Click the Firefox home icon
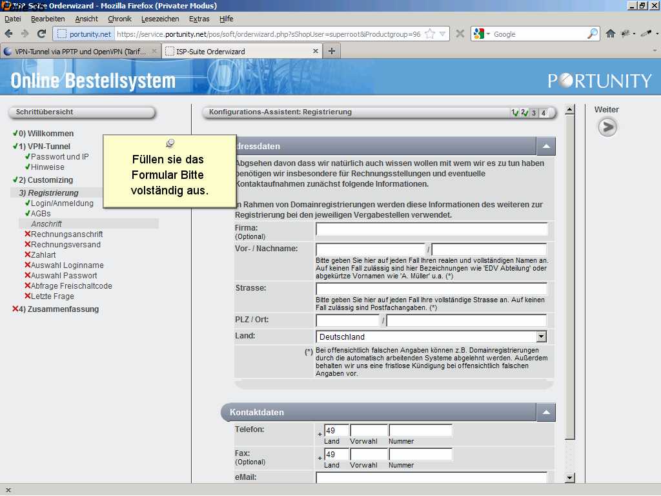 click(611, 34)
